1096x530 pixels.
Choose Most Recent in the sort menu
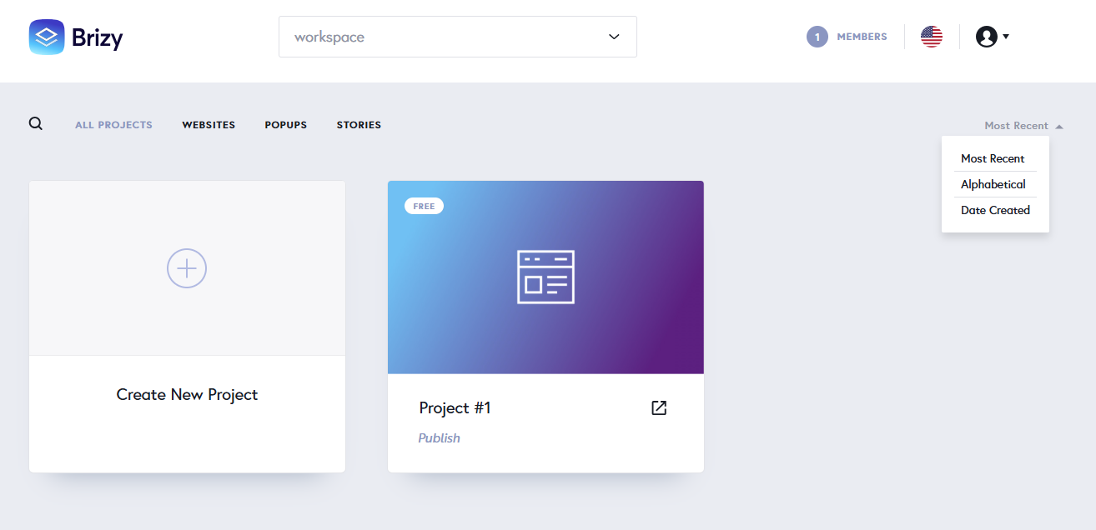click(x=993, y=158)
